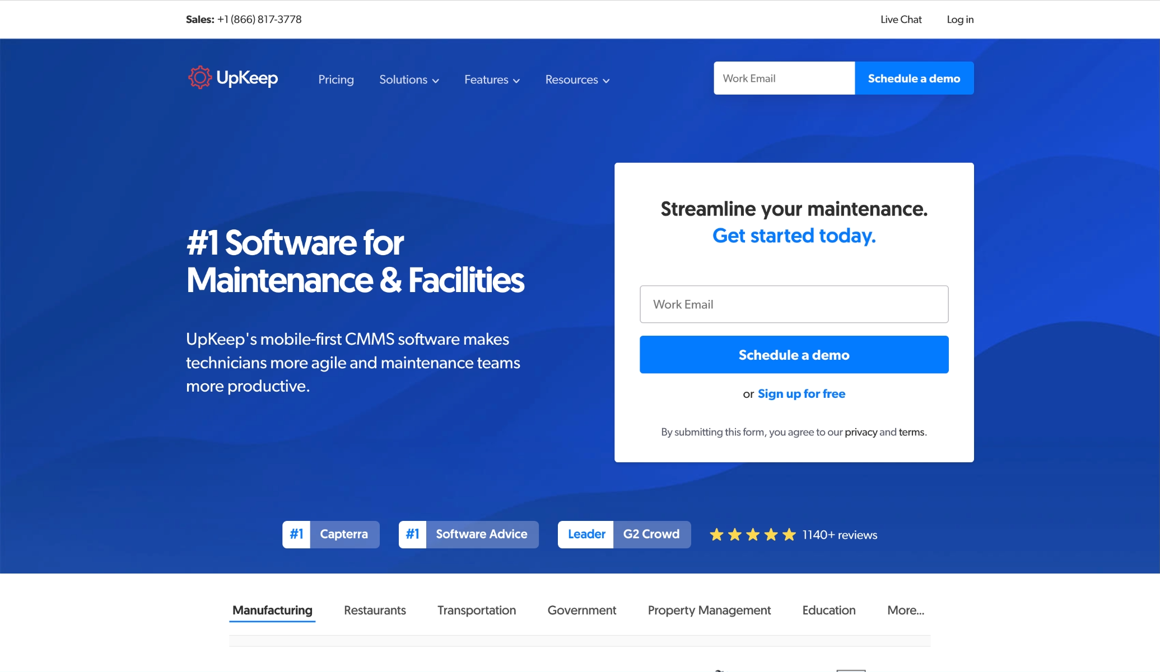Screen dimensions: 1160x672
Task: Expand the Resources dropdown chevron
Action: [606, 81]
